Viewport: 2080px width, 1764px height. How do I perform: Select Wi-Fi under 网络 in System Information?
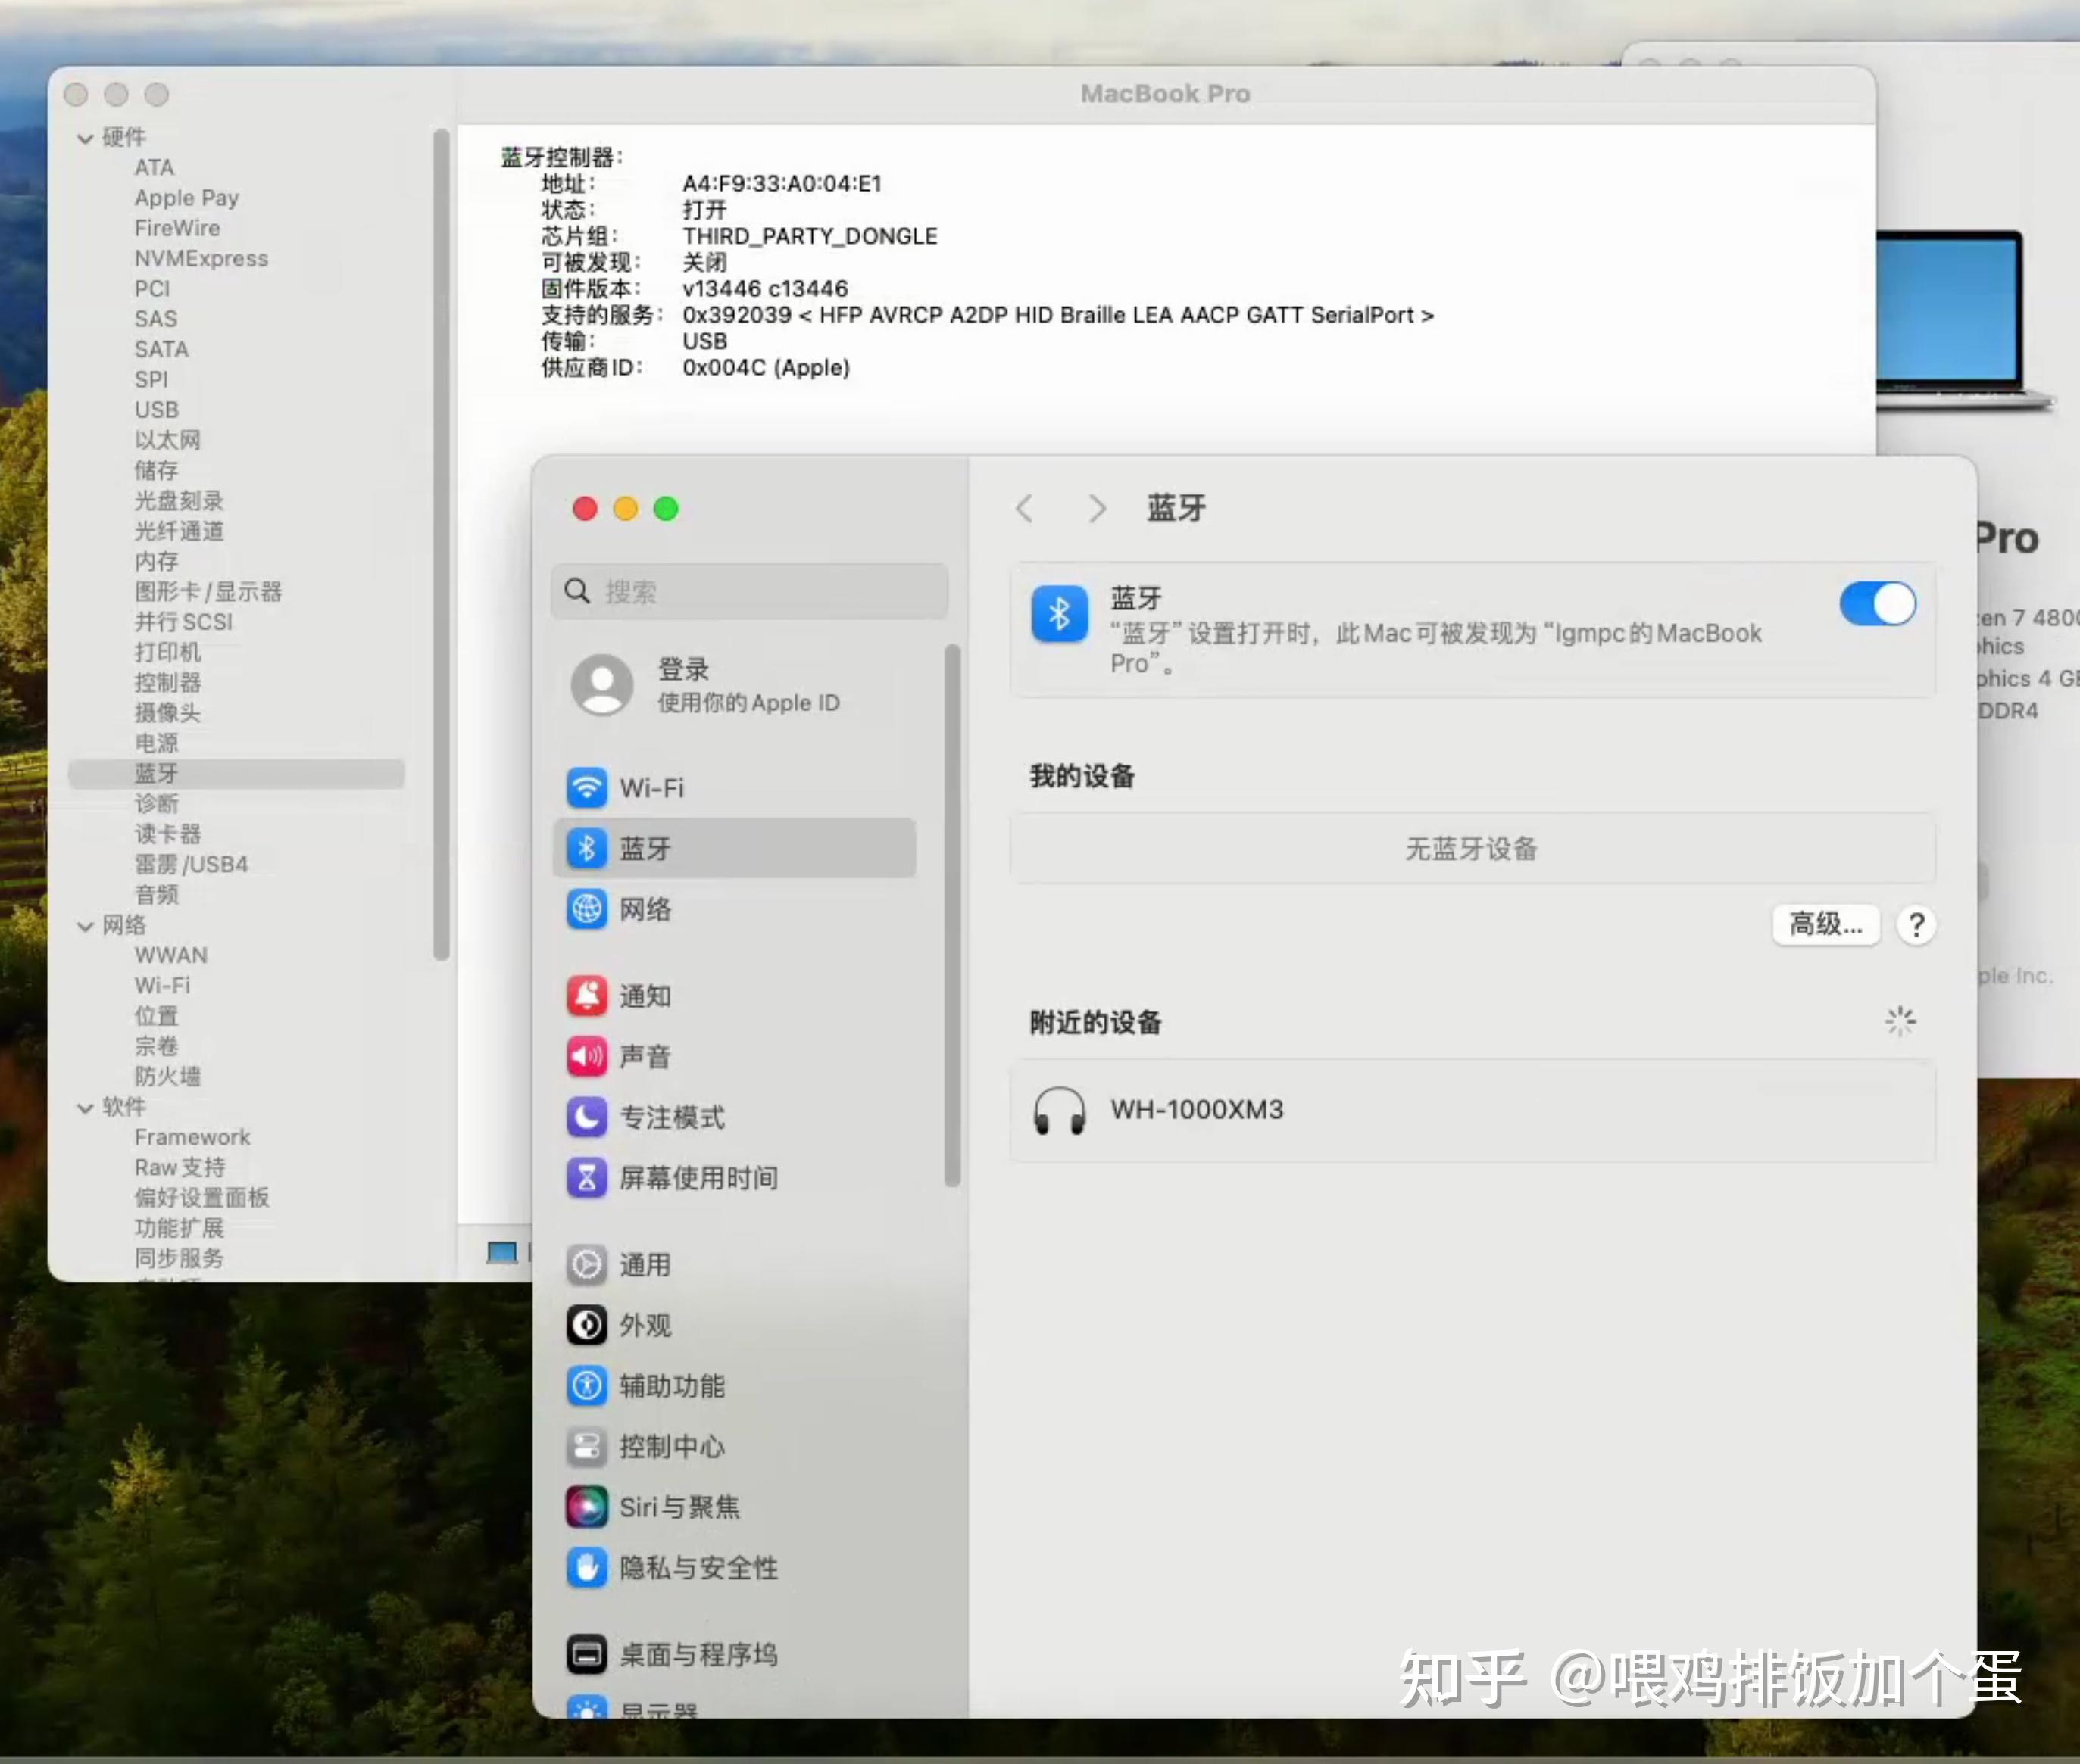[162, 986]
